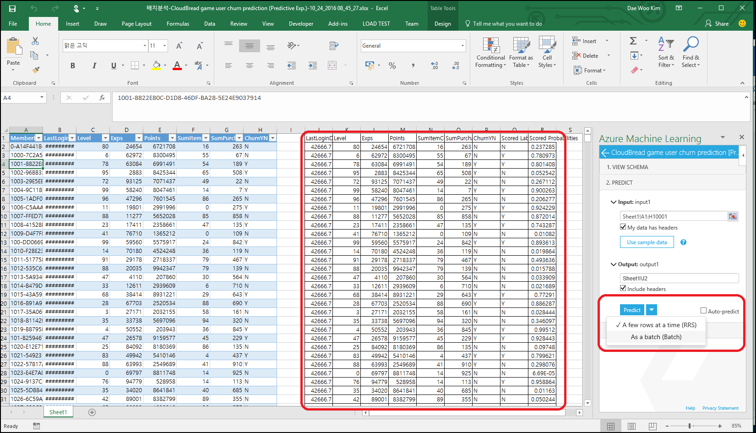This screenshot has height=433, width=756.
Task: Enable the Auto-predict checkbox
Action: point(703,311)
